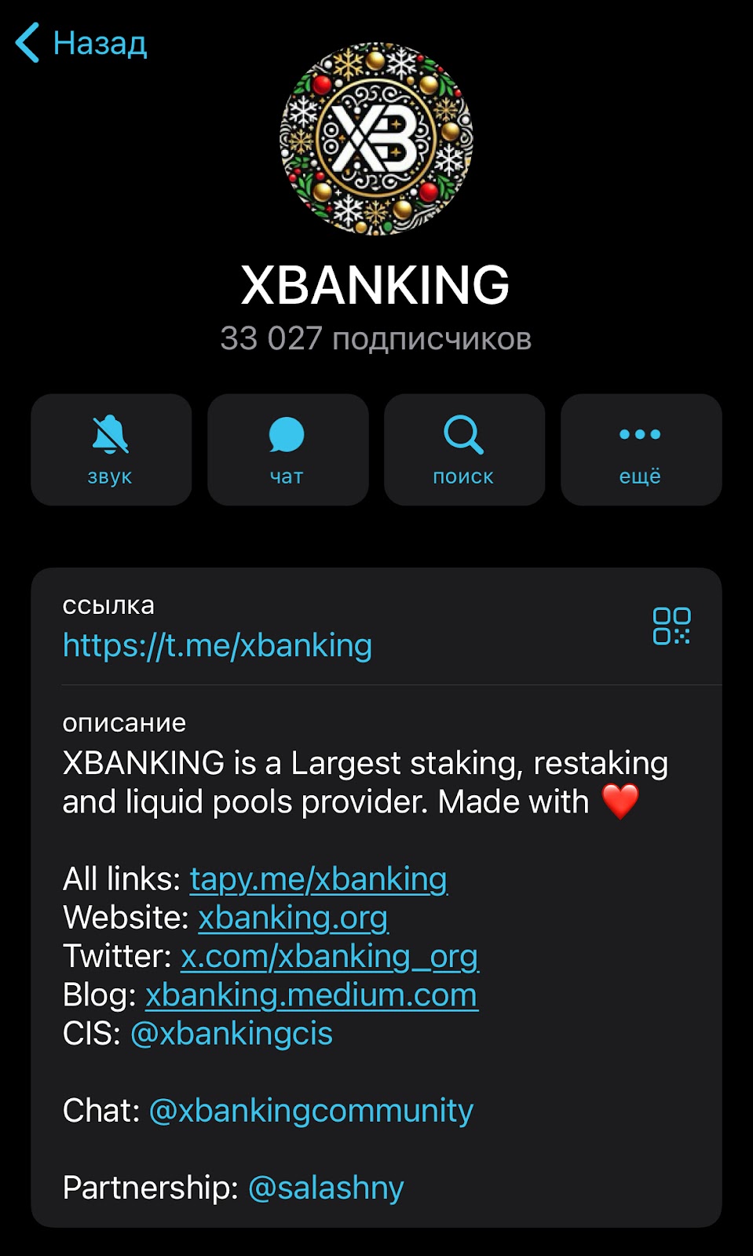Follow the tapy.me/xbanking link

(x=319, y=879)
